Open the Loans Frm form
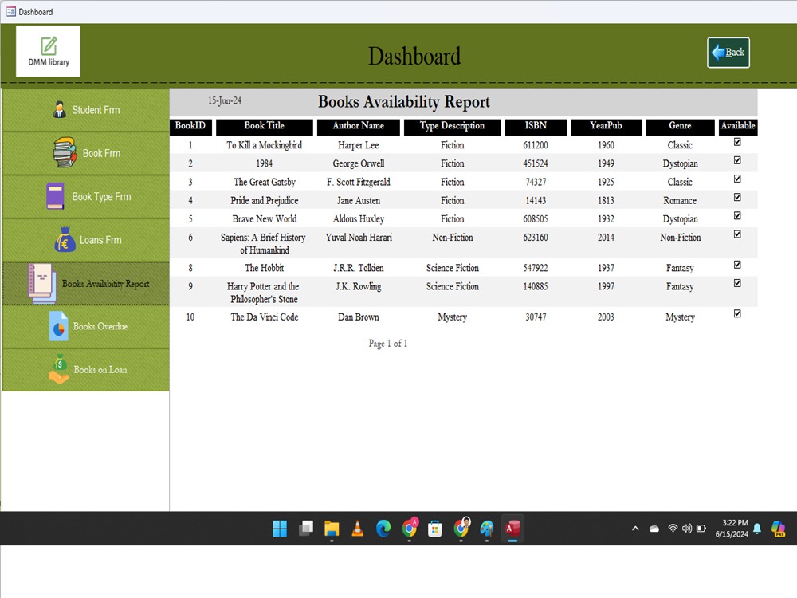The image size is (797, 598). 86,240
